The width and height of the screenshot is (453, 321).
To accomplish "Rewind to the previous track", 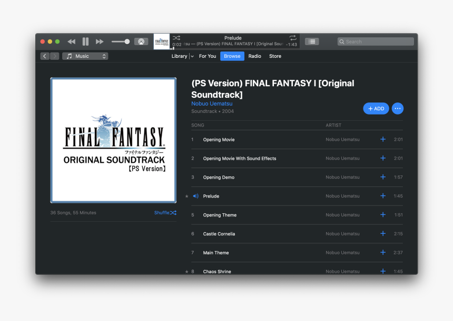I will (71, 41).
